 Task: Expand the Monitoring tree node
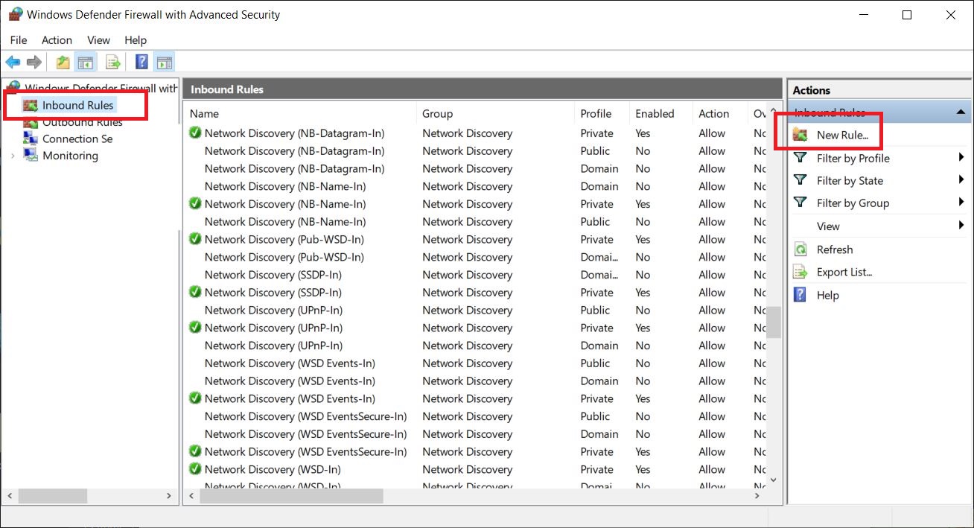point(13,156)
